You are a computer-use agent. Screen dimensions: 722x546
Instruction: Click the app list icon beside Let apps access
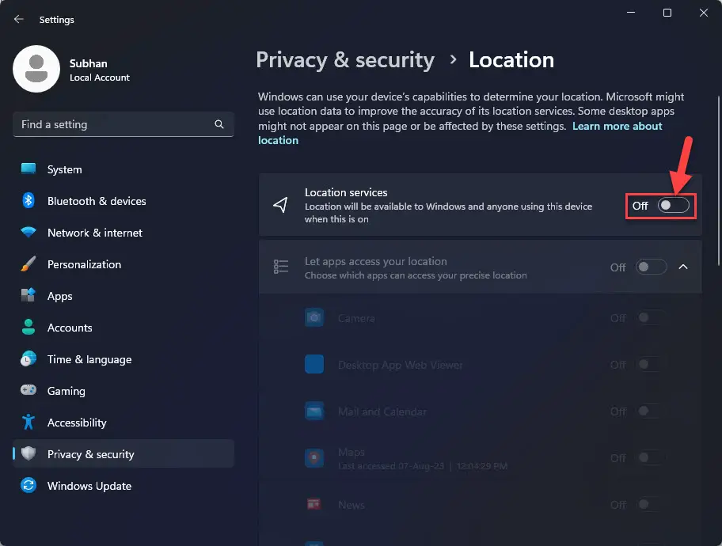point(281,267)
